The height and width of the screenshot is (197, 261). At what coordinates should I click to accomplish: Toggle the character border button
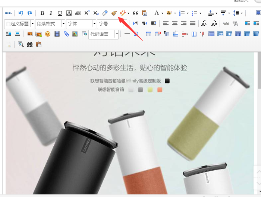point(69,13)
